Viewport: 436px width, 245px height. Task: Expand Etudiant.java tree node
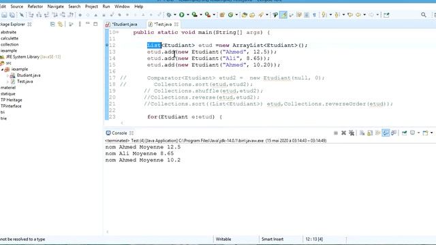(7, 76)
